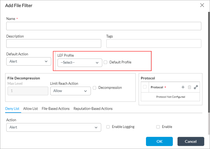Screen dimensions: 210x149
Task: Open the Default Action dropdown
Action: click(28, 62)
